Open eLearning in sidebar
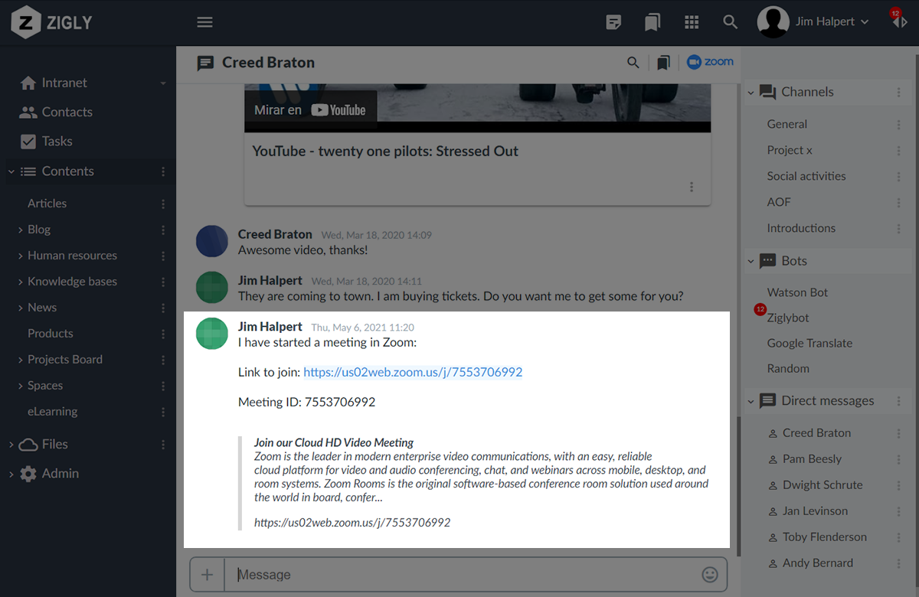Image resolution: width=919 pixels, height=597 pixels. tap(53, 412)
